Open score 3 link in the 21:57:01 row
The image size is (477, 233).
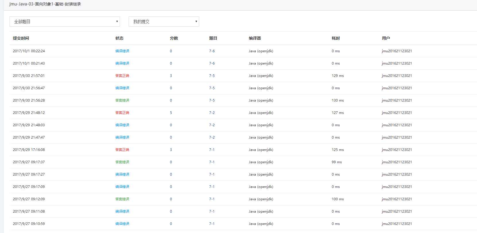(171, 76)
